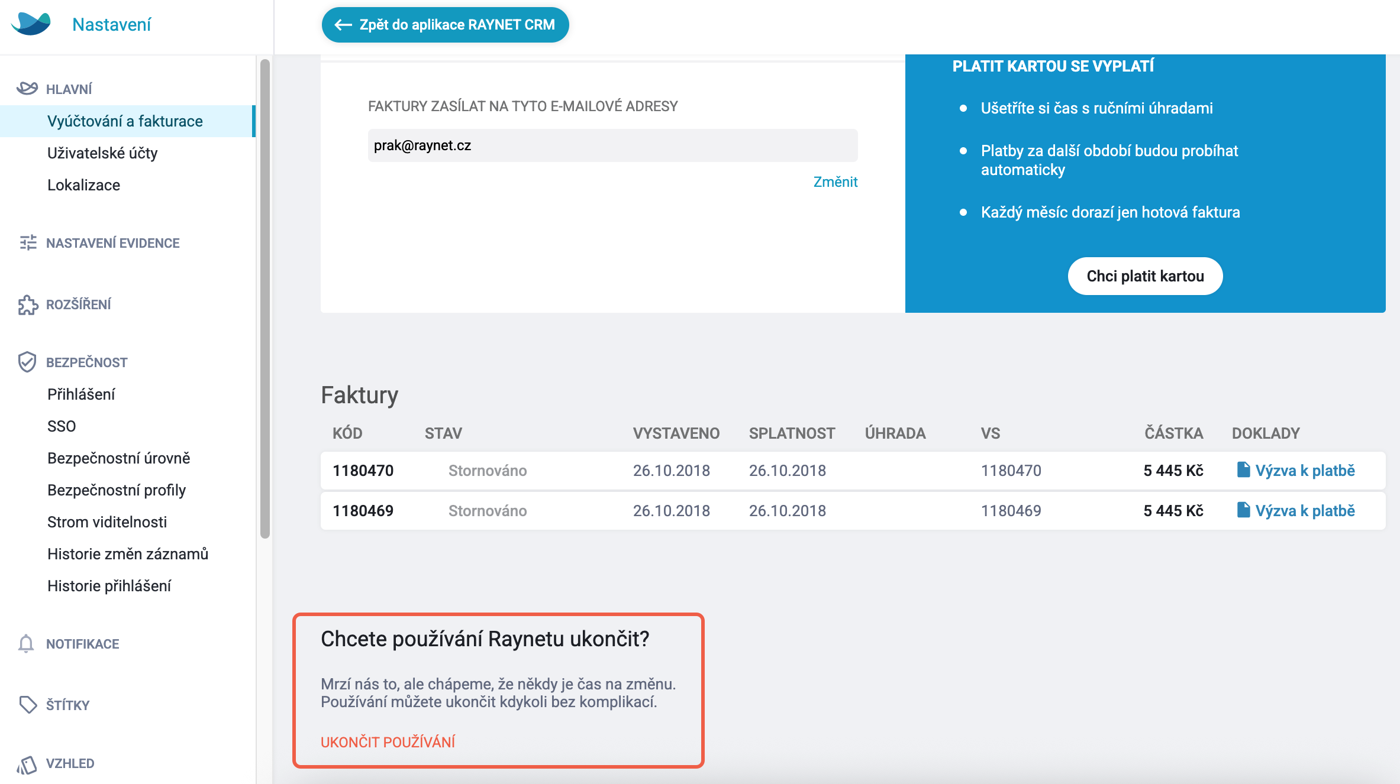Click the SPLATNOST column header

tap(792, 433)
